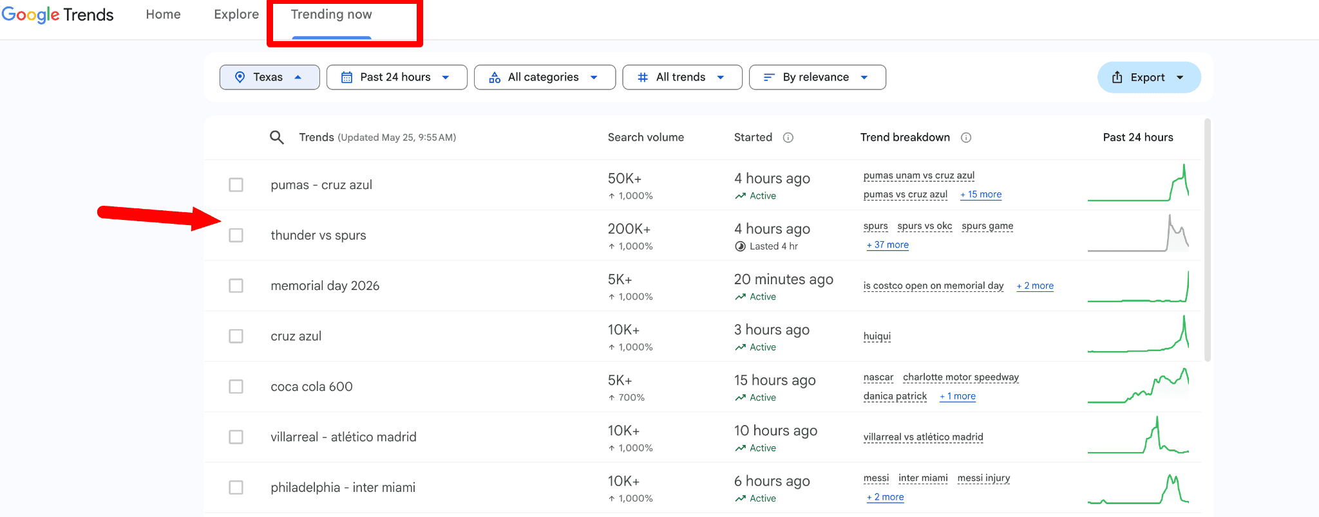1319x517 pixels.
Task: Check the villarreal - atlético madrid checkbox
Action: click(x=236, y=437)
